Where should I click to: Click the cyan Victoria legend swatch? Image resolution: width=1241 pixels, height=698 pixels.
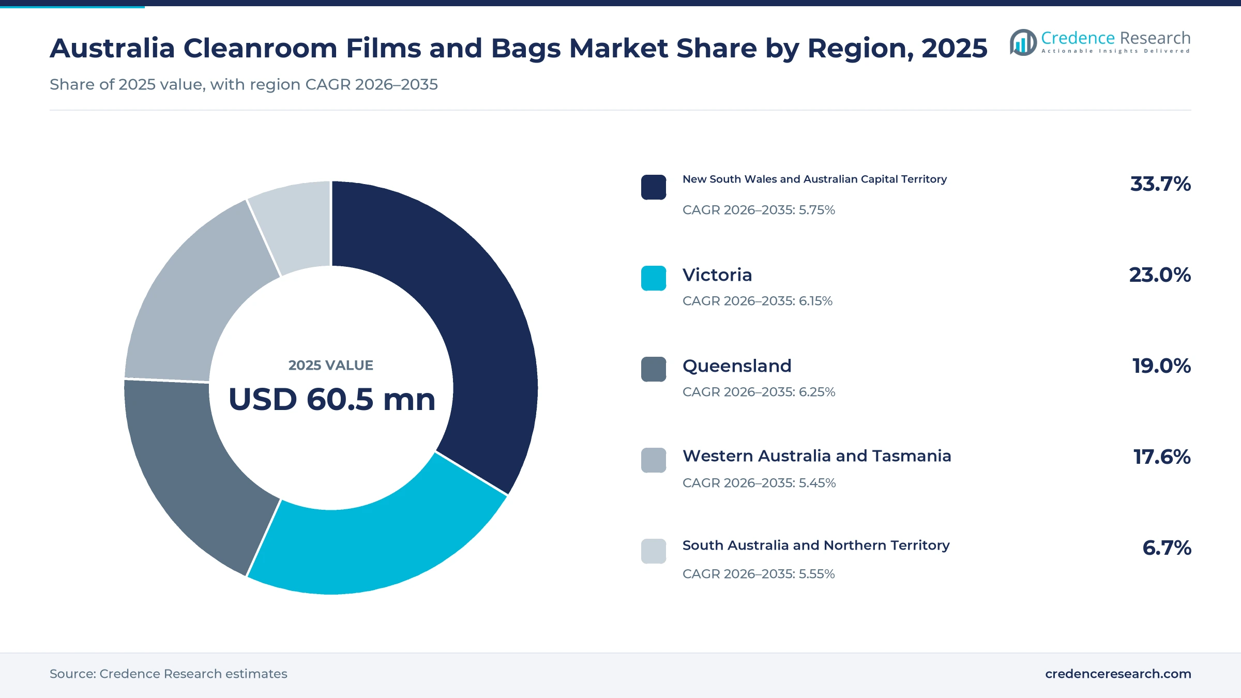coord(654,278)
